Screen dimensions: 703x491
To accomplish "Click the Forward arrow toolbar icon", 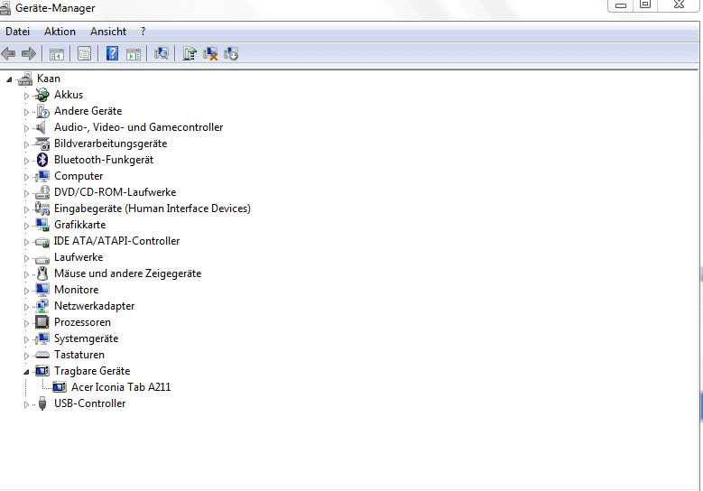I will pyautogui.click(x=29, y=54).
